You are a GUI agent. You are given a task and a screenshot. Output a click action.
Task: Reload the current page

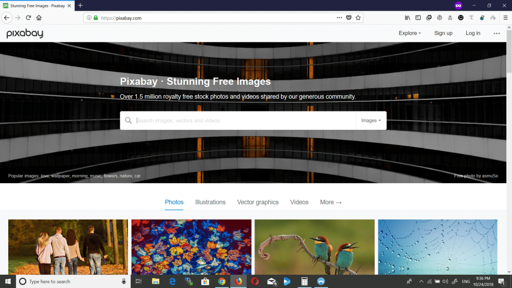[28, 17]
